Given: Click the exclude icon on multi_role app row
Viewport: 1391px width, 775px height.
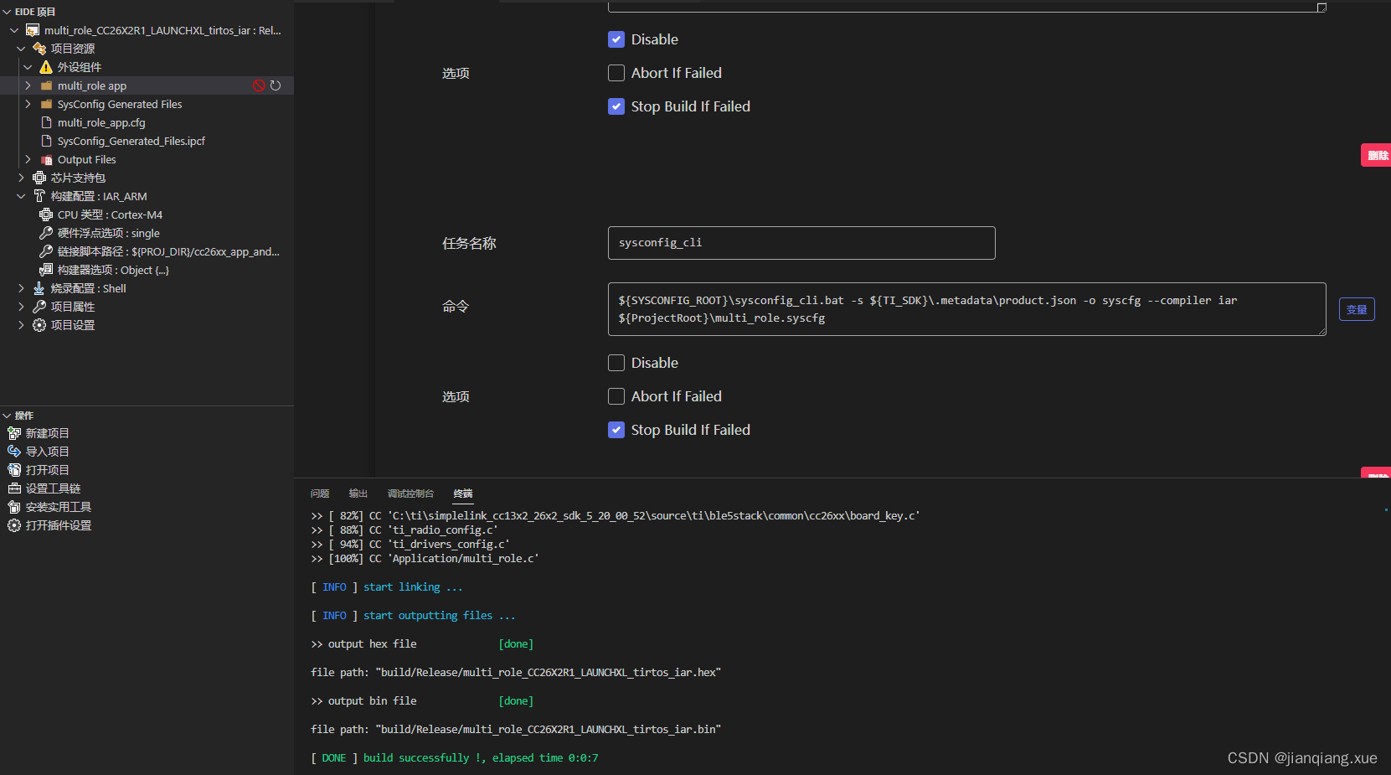Looking at the screenshot, I should 259,85.
